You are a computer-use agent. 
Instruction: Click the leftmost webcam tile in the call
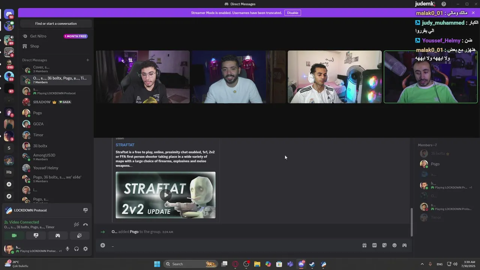pos(142,77)
